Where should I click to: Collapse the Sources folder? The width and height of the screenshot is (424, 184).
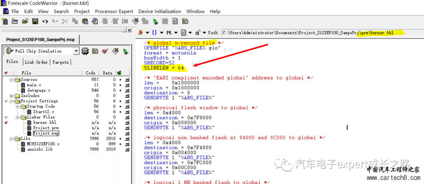[11, 79]
